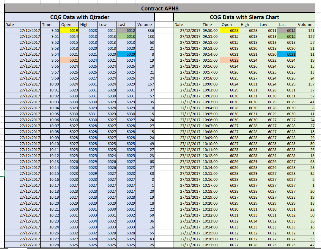The width and height of the screenshot is (321, 249).
Task: Click Sierra Chart Volume 41 in 10:03:00 row
Action: [306, 102]
